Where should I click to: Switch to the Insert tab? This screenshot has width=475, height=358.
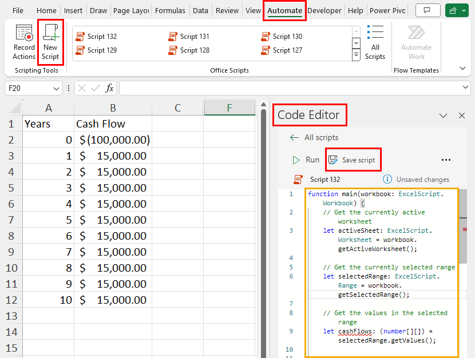(x=73, y=11)
